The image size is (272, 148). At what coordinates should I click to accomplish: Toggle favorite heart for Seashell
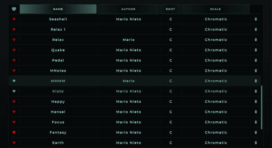pos(14,19)
